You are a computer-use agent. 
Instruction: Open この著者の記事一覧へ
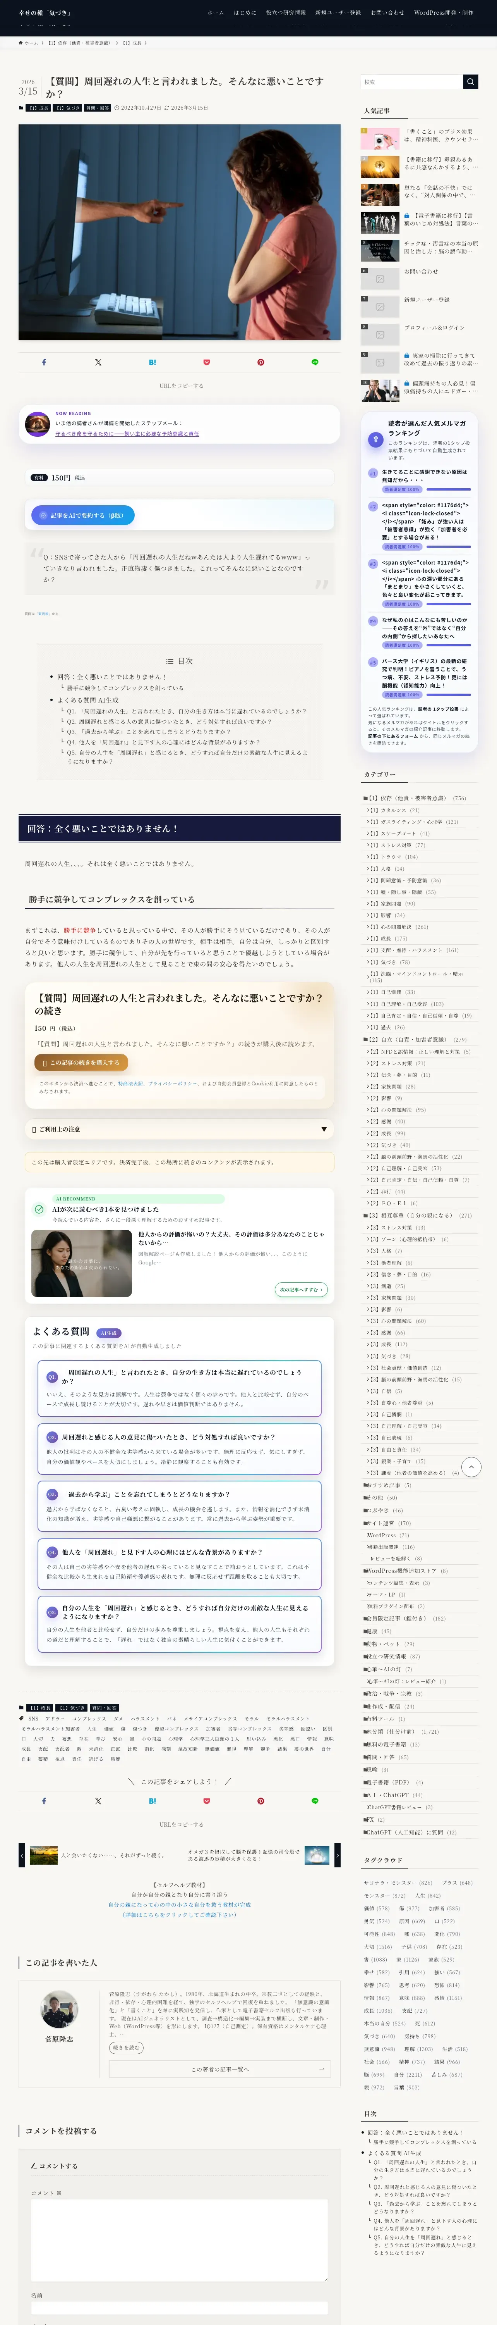[x=220, y=2069]
